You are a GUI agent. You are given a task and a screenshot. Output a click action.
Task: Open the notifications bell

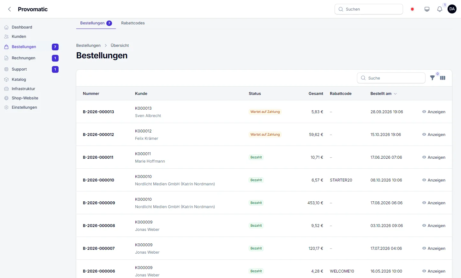(440, 9)
